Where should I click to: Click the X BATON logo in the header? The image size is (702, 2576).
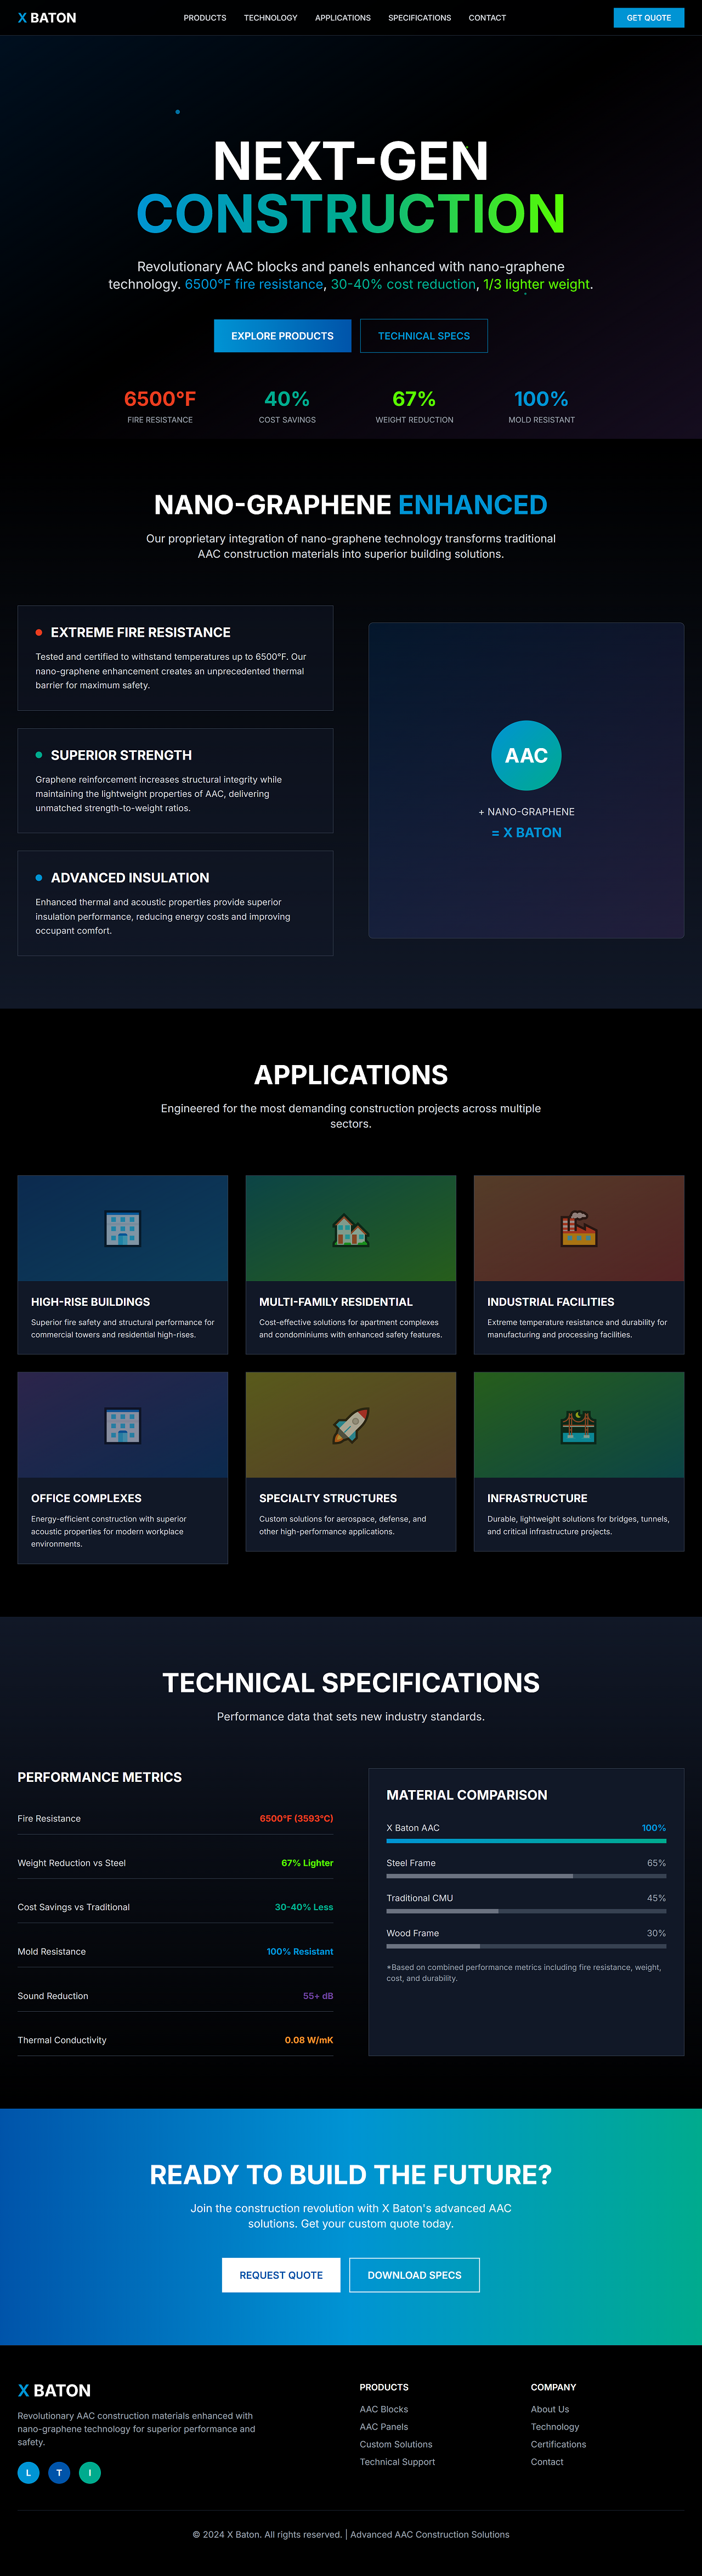47,18
